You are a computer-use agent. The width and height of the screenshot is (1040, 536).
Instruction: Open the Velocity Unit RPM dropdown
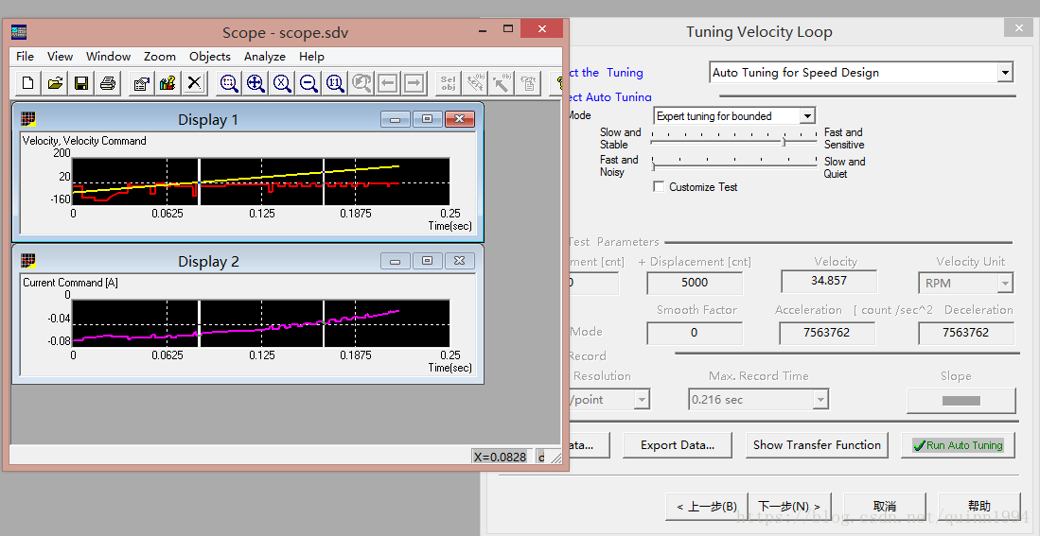pyautogui.click(x=1005, y=283)
